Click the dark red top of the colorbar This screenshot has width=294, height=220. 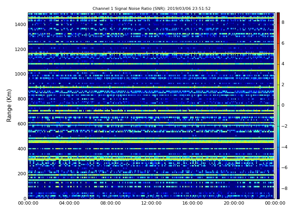tap(278, 16)
